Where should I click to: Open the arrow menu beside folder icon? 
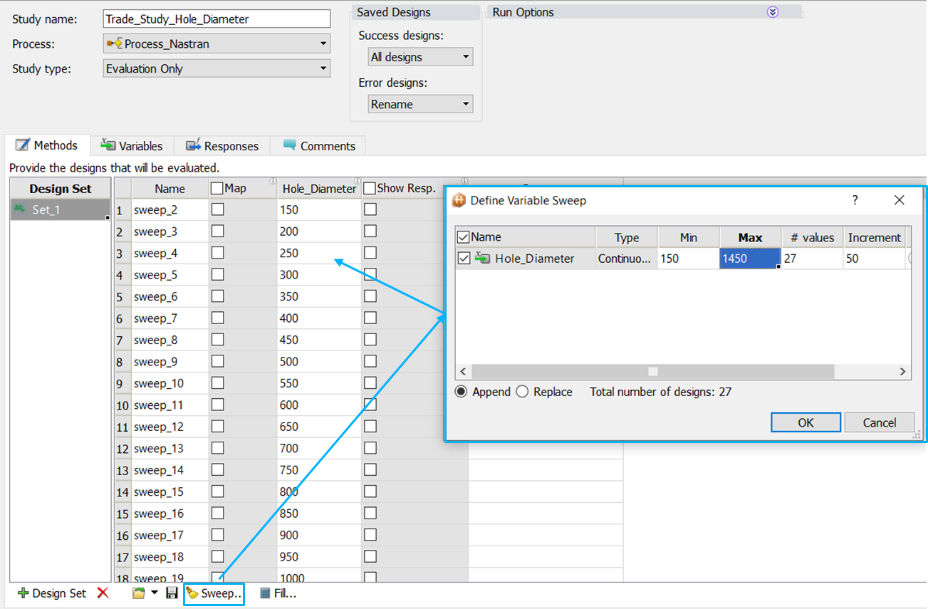[x=154, y=593]
